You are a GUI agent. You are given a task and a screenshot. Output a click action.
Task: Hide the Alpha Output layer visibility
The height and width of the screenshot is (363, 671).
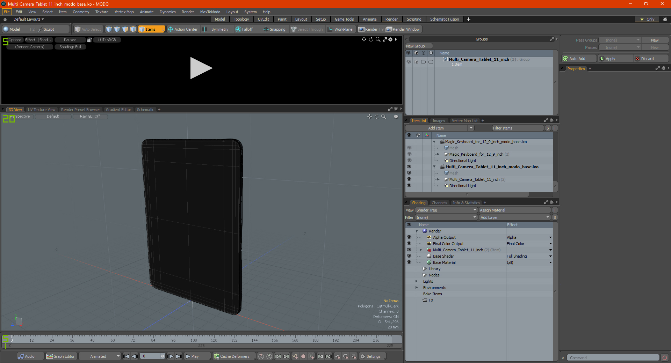click(409, 237)
